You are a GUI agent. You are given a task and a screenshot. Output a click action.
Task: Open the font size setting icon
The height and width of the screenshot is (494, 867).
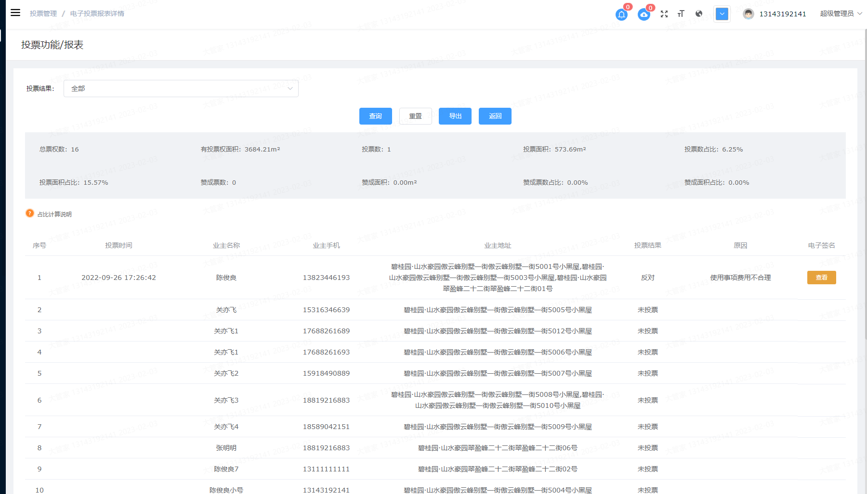coord(681,14)
